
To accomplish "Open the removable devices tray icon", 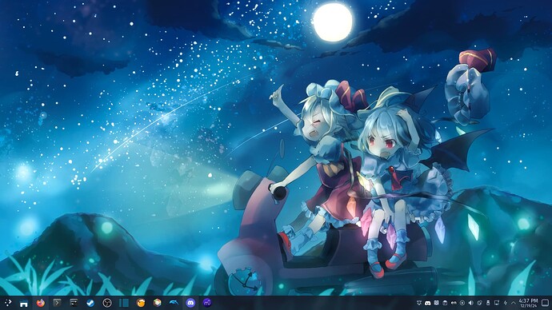I will (488, 303).
